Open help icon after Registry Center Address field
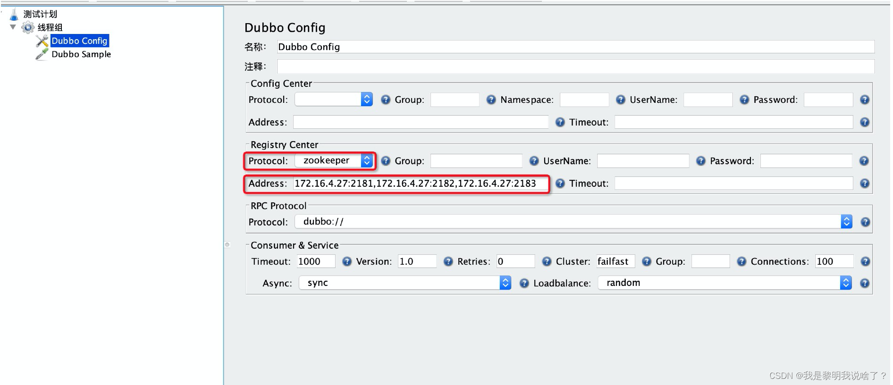The width and height of the screenshot is (893, 385). [x=560, y=184]
